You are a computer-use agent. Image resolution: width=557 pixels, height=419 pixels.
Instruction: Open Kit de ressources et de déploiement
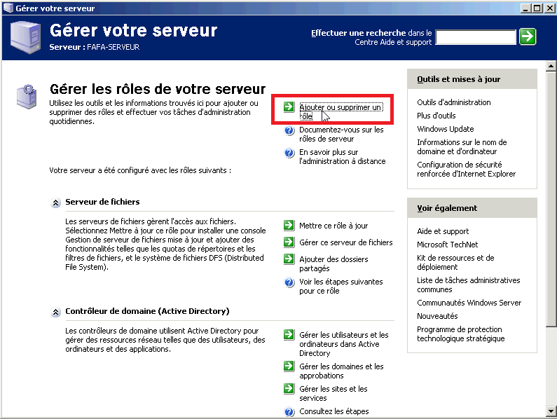(456, 262)
